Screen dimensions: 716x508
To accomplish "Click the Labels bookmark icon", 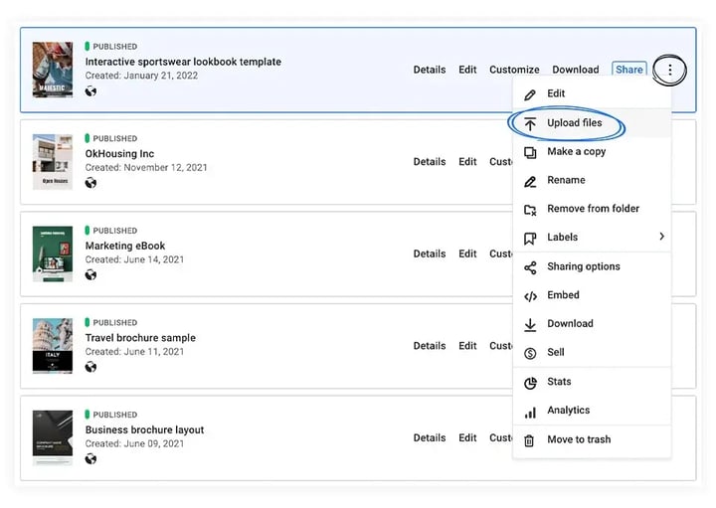I will [x=530, y=239].
